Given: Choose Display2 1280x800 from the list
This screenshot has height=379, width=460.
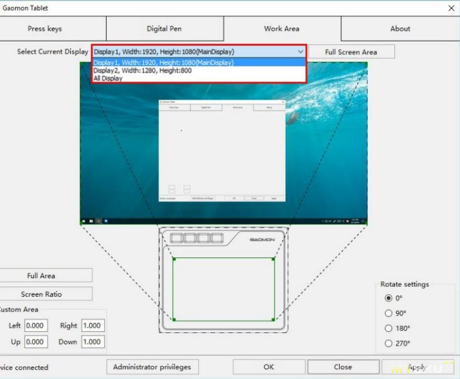Looking at the screenshot, I should click(143, 71).
